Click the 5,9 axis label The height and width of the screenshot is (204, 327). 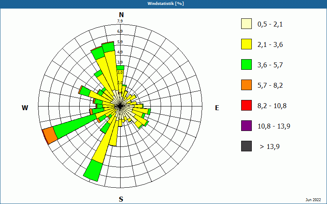[120, 42]
